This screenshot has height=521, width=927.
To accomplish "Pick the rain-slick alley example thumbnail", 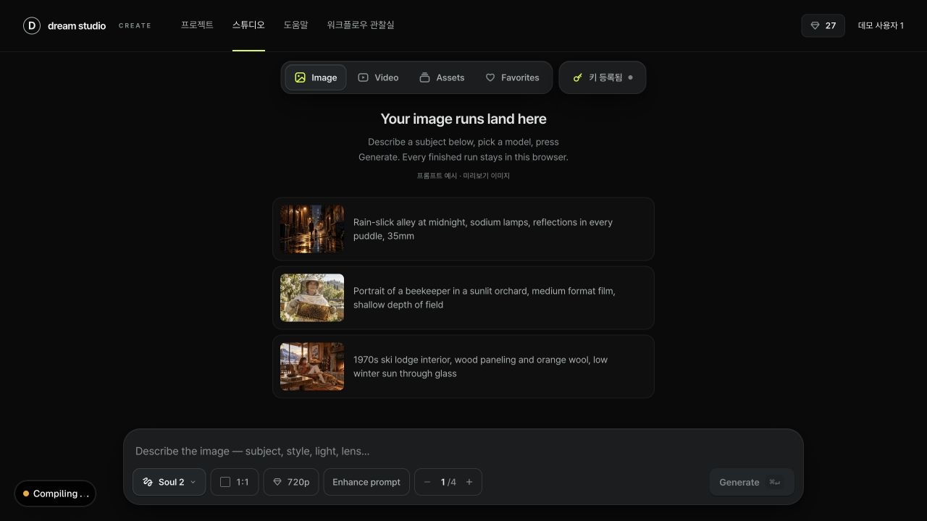I will [x=312, y=229].
